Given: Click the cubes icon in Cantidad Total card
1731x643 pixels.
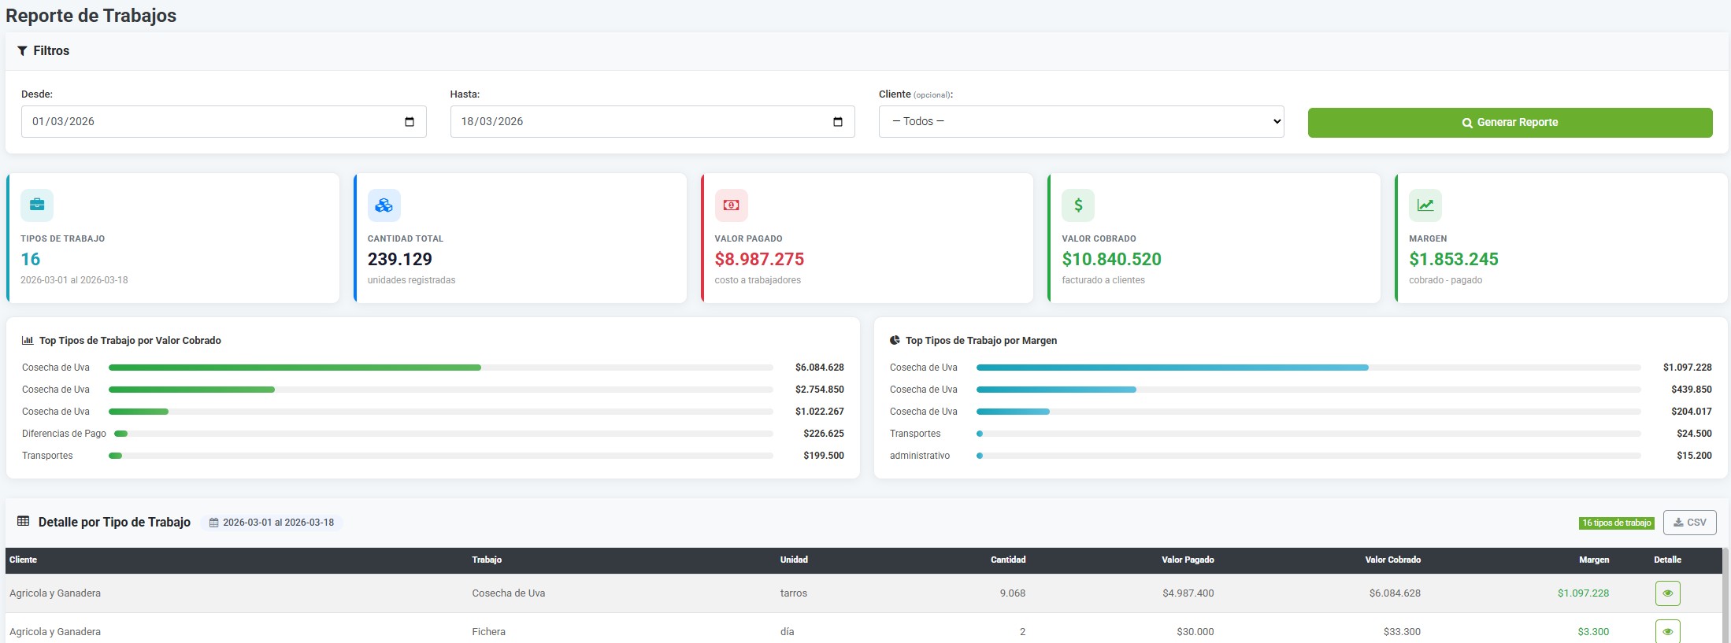Looking at the screenshot, I should coord(384,205).
